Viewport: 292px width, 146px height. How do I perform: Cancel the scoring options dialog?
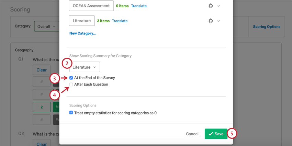[x=192, y=134]
